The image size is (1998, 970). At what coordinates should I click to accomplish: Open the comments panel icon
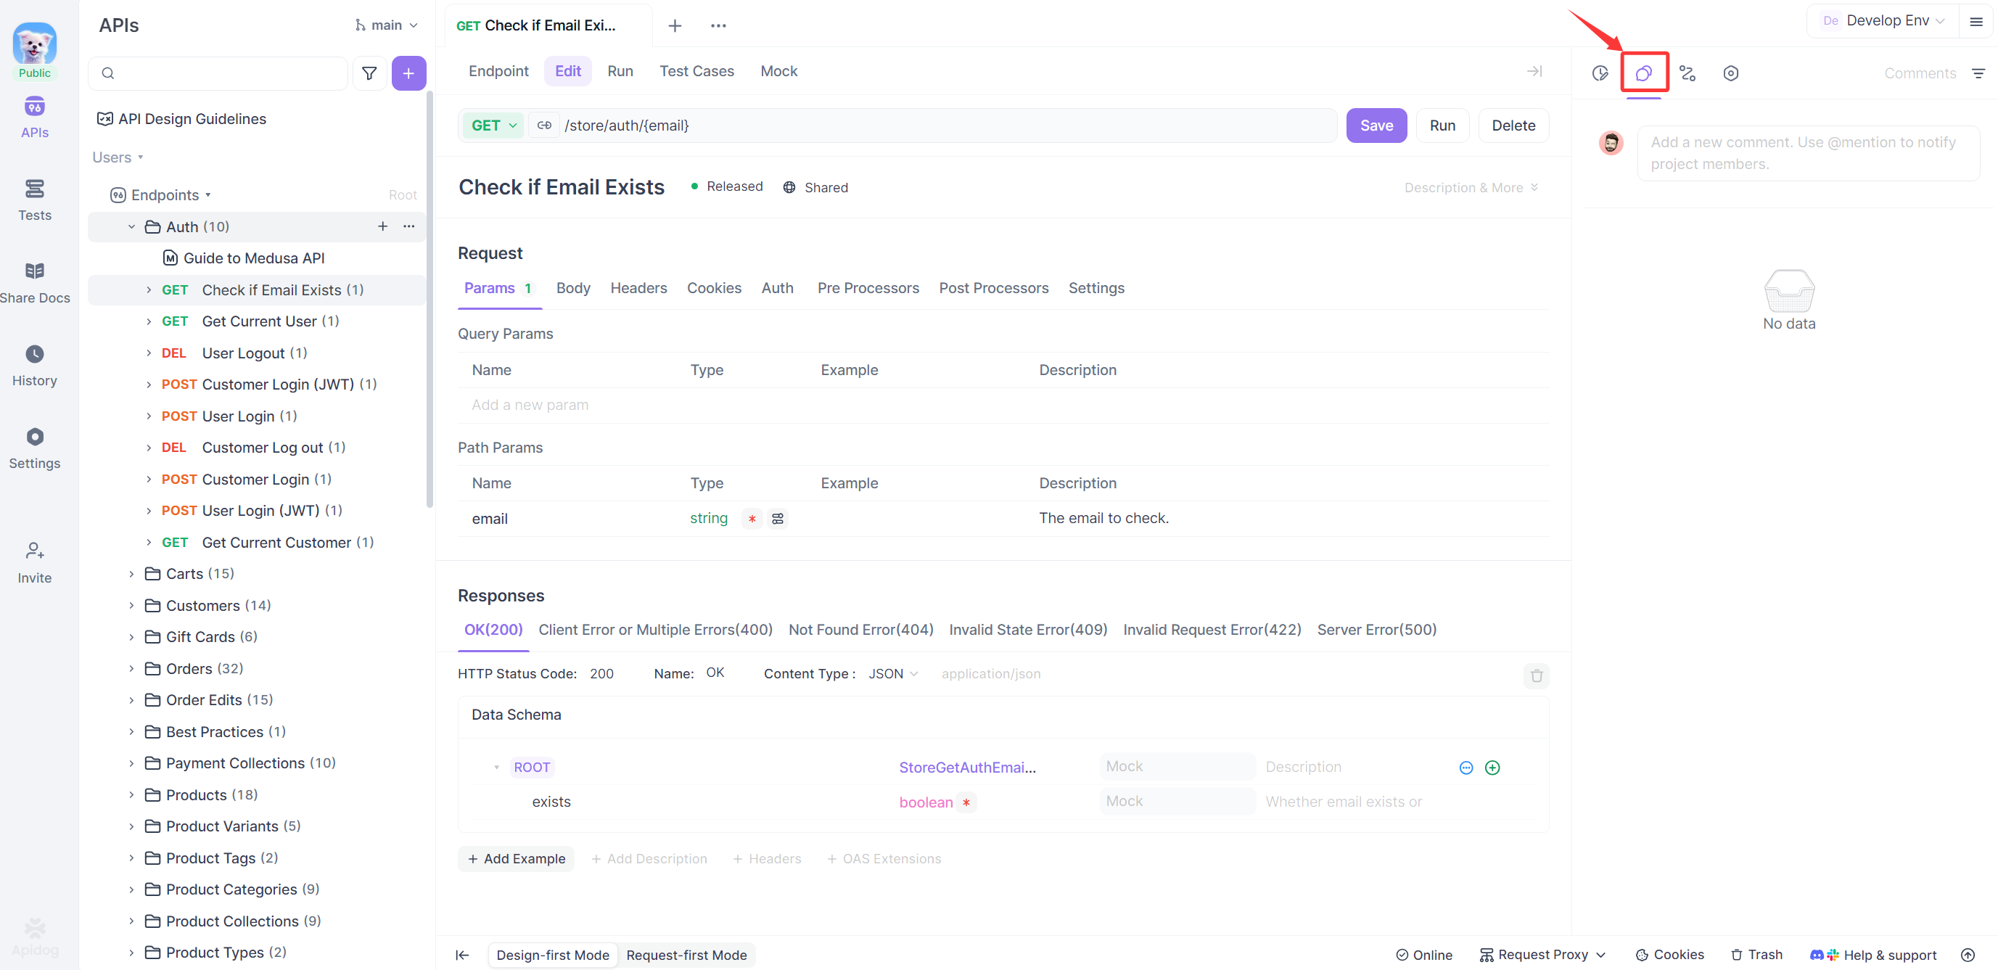1643,73
